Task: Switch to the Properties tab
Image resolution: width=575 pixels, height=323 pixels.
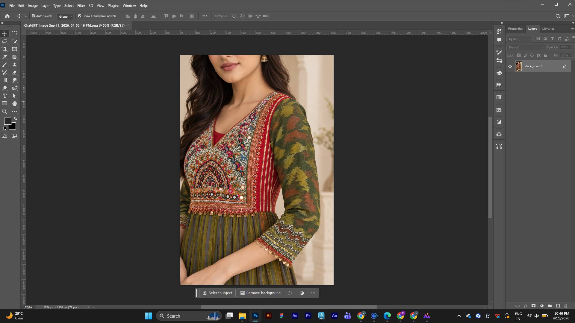Action: pos(515,29)
